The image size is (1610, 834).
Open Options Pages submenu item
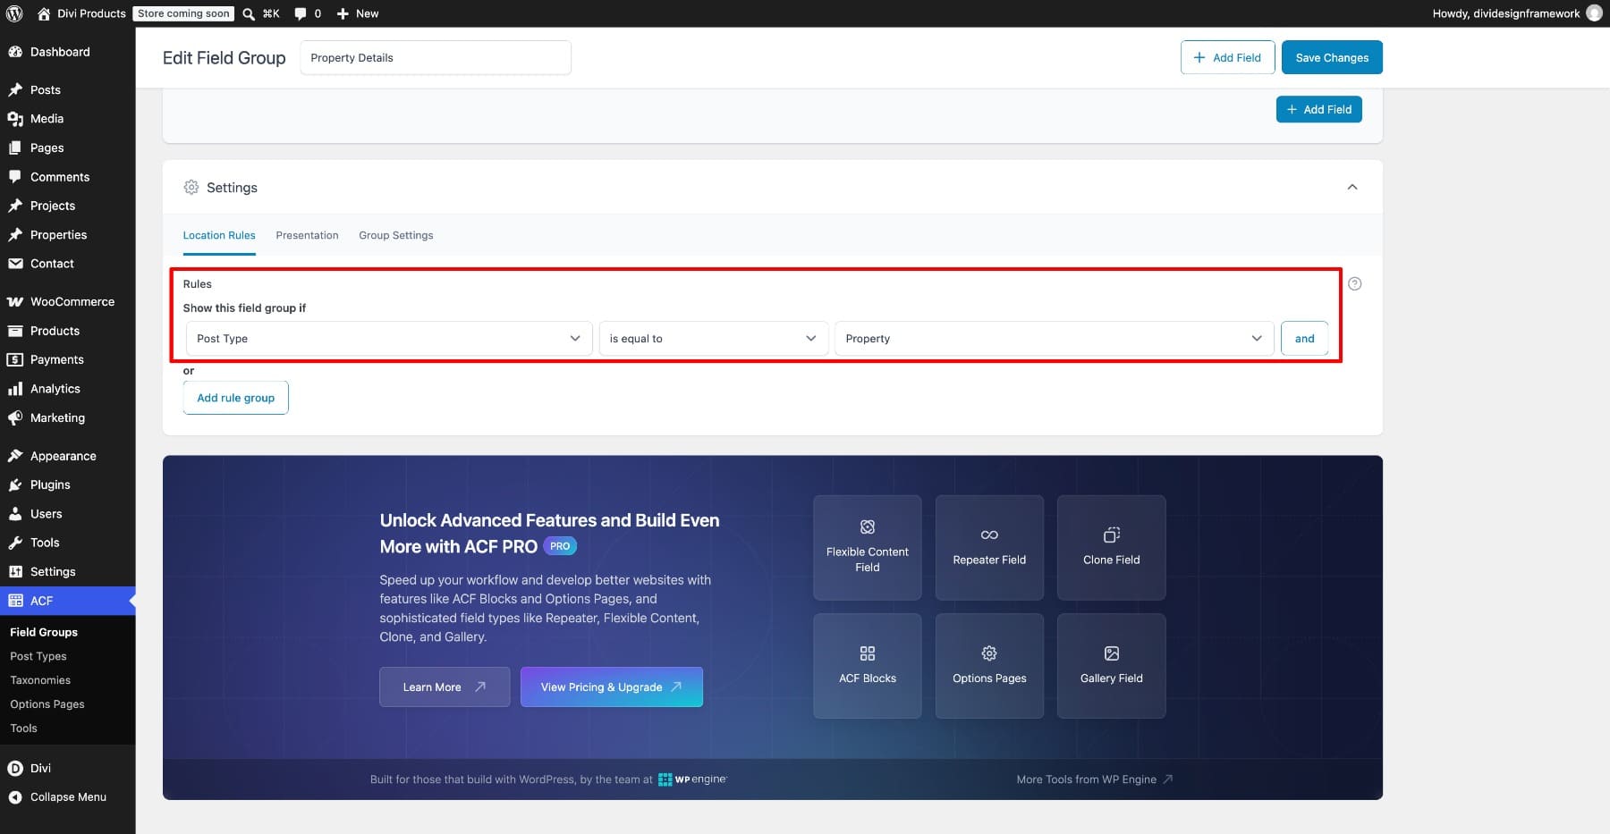pos(47,704)
